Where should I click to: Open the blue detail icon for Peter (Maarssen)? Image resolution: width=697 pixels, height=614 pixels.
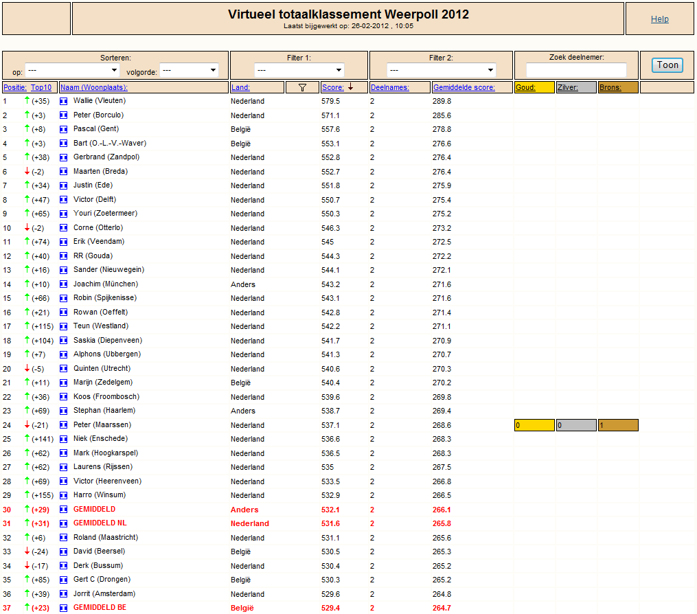click(64, 425)
